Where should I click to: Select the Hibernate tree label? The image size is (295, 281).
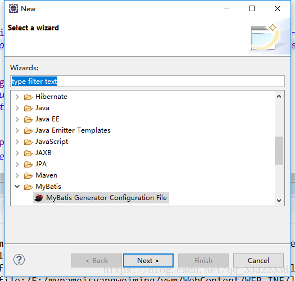pos(51,97)
